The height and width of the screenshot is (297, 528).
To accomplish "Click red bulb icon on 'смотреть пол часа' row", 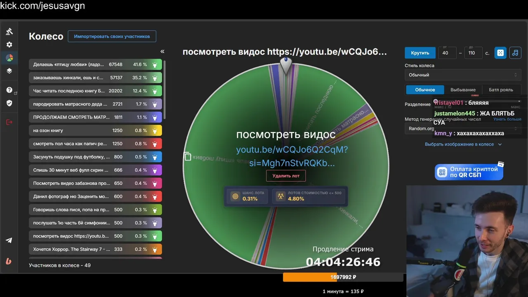I will [155, 144].
